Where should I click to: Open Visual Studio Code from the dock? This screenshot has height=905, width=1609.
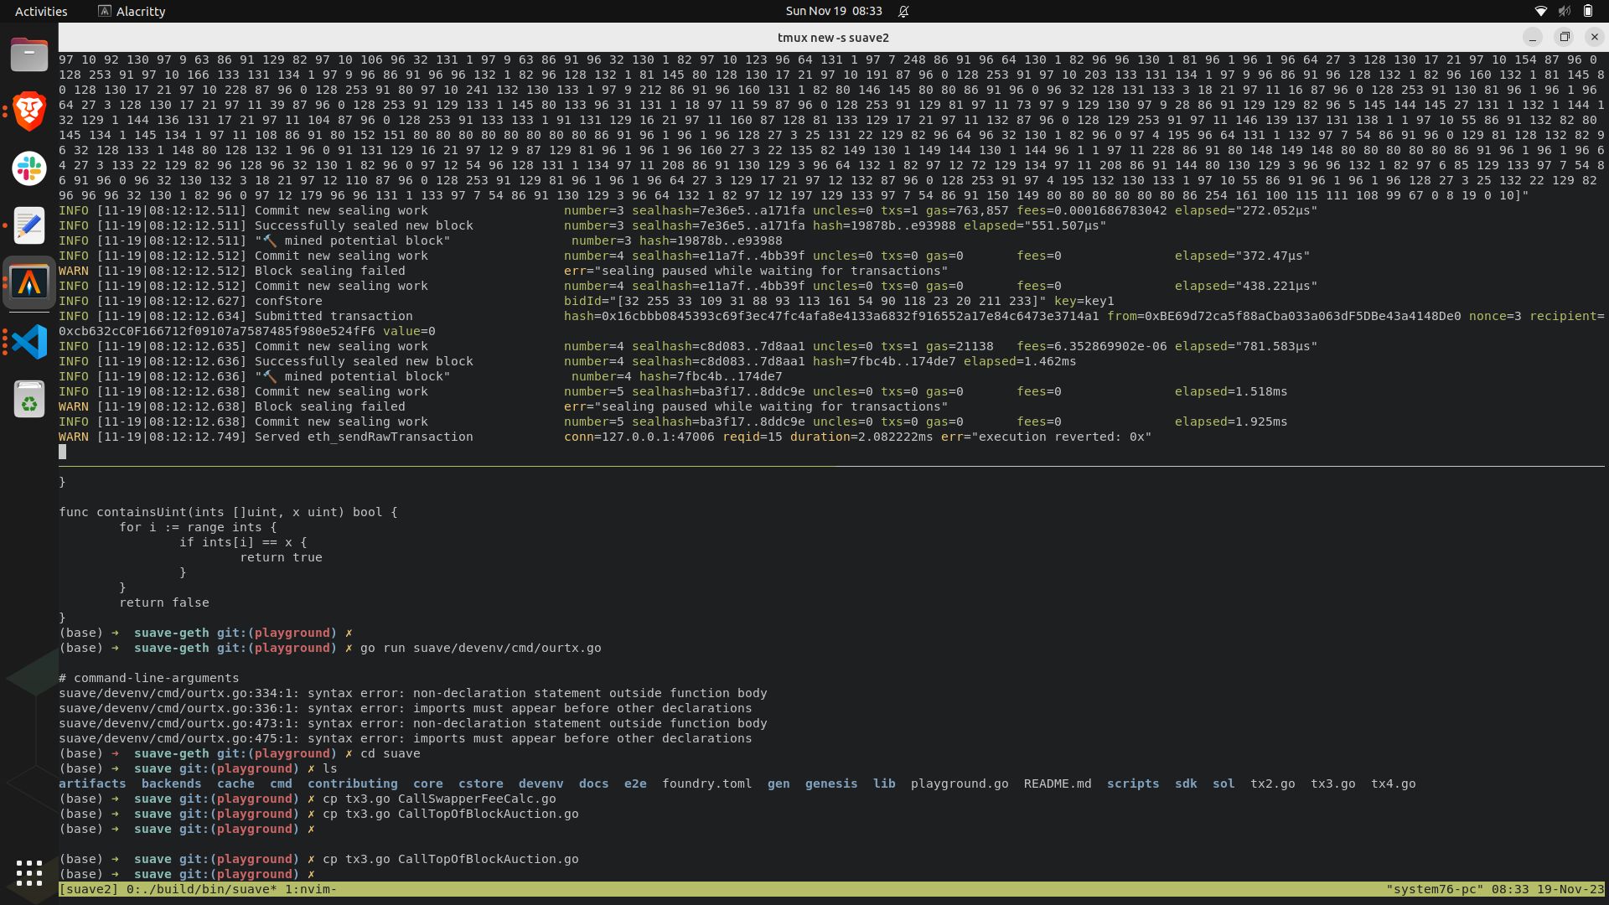coord(29,342)
